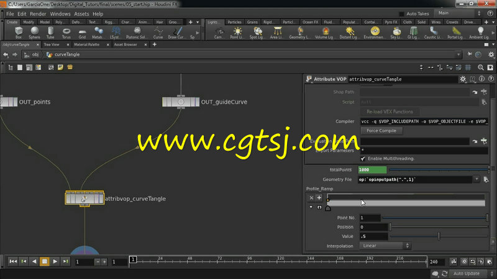Open the Main take dropdown
The image size is (497, 279).
pos(459,13)
